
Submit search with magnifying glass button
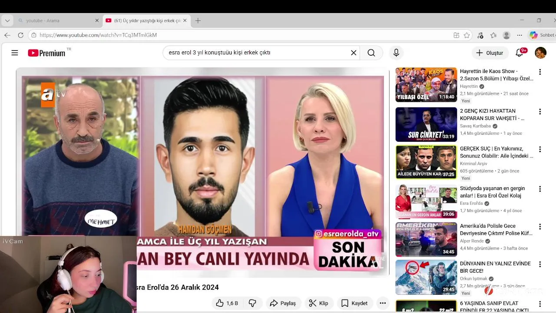pyautogui.click(x=371, y=53)
